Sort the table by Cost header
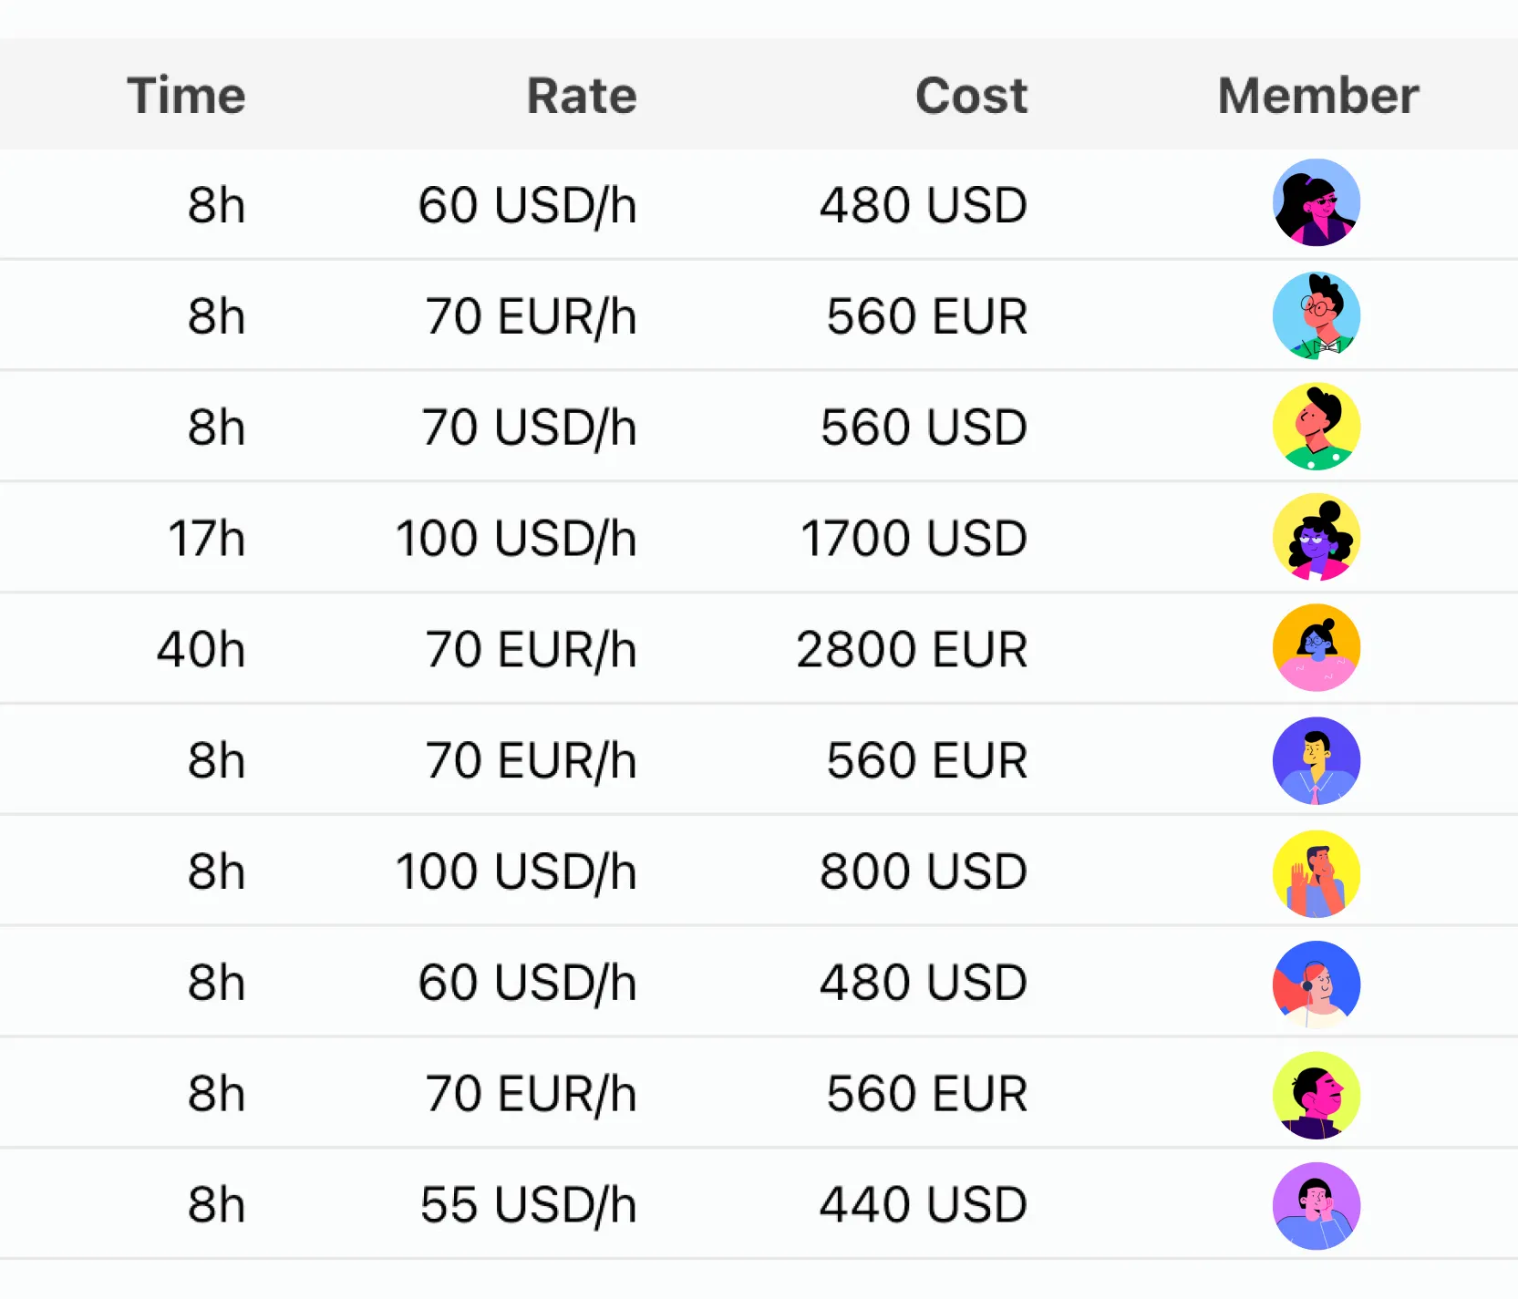 [x=971, y=96]
